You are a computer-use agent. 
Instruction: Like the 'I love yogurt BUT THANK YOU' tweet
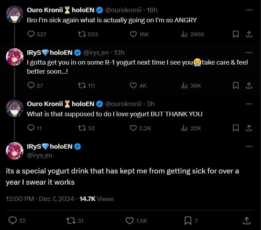133,128
